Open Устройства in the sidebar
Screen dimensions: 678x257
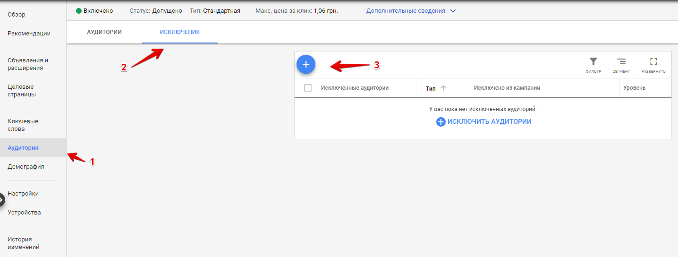(24, 213)
